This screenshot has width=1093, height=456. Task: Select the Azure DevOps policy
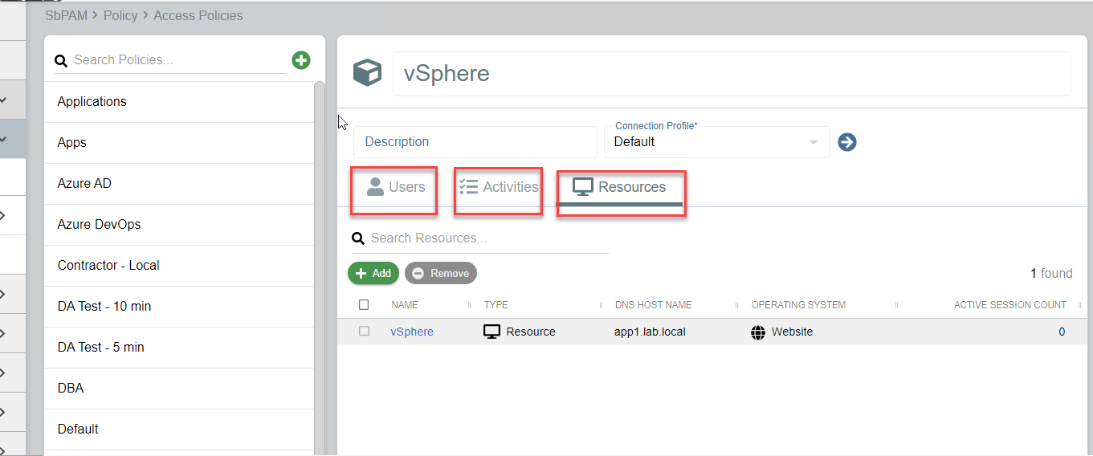tap(99, 225)
